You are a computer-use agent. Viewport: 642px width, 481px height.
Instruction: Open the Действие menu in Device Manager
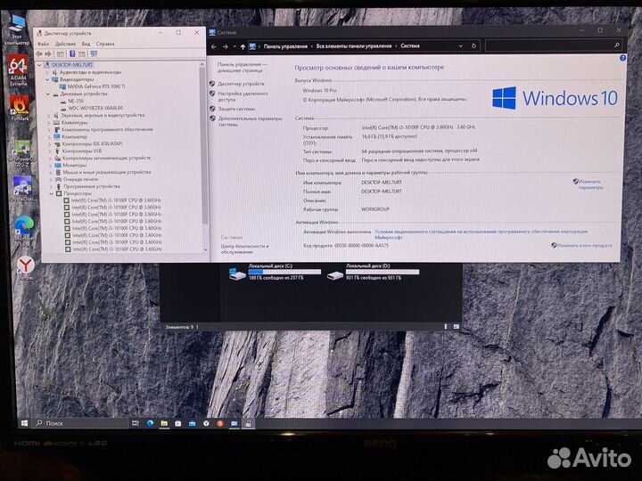pos(65,44)
